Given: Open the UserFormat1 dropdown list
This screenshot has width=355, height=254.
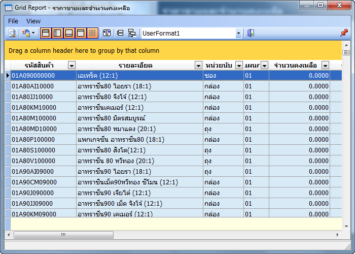Looking at the screenshot, I should (238, 34).
